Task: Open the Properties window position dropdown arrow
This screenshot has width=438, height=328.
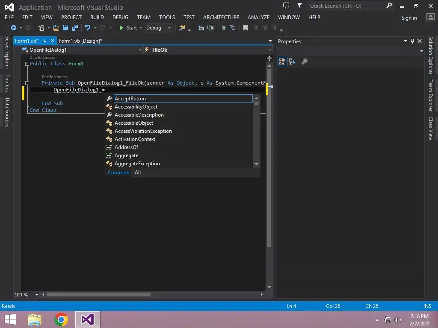Action: point(405,41)
